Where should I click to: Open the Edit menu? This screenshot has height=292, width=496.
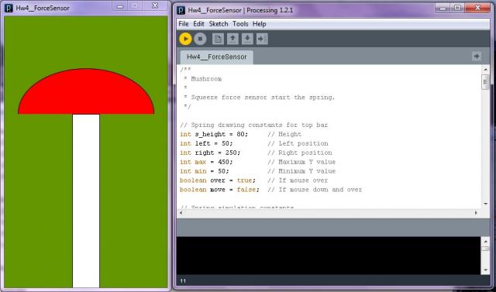[x=198, y=24]
